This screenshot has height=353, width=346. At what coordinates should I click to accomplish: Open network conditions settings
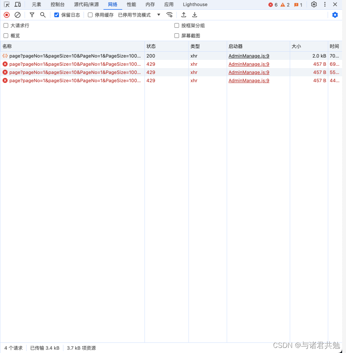(x=169, y=14)
